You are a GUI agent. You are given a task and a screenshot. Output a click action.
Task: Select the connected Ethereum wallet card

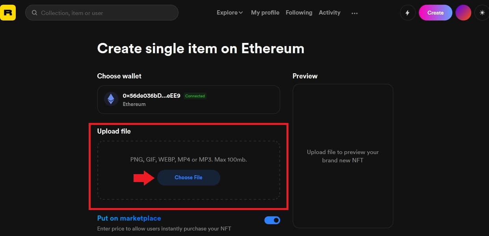(x=189, y=100)
